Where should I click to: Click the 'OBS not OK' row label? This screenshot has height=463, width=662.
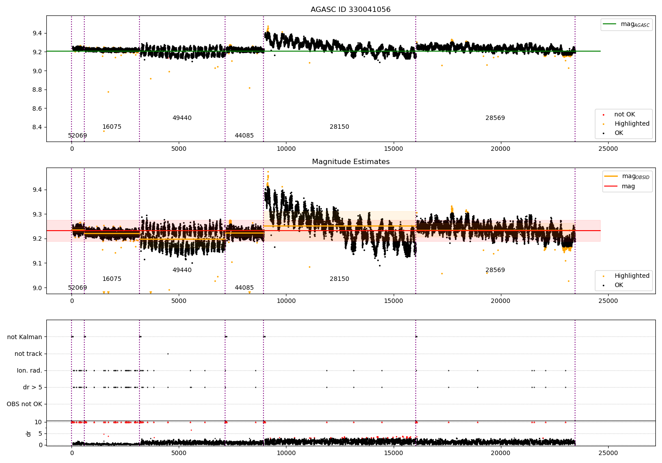(25, 404)
